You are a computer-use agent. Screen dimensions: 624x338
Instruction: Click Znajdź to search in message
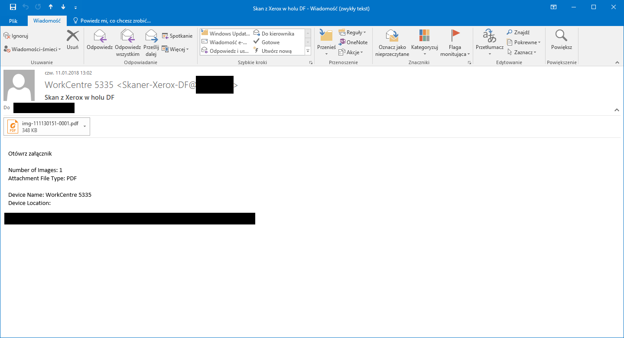pos(519,32)
